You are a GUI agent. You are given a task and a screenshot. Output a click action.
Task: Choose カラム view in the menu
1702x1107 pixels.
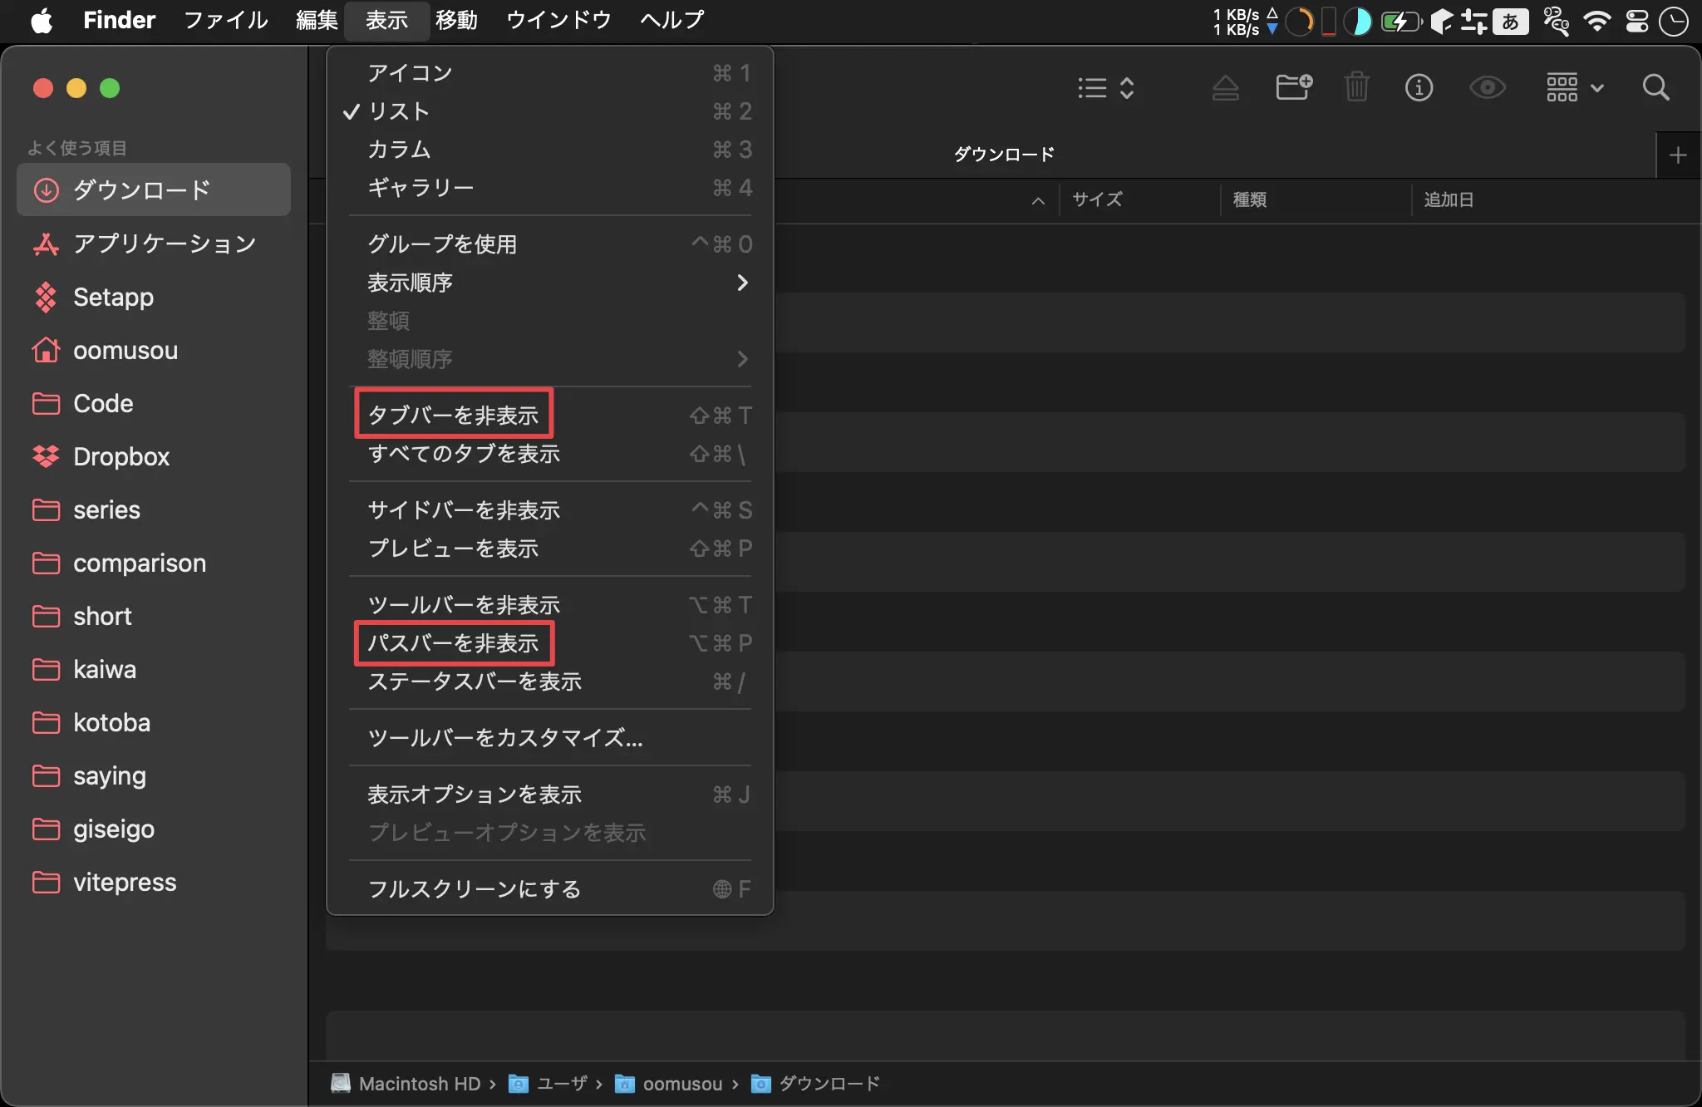click(550, 150)
